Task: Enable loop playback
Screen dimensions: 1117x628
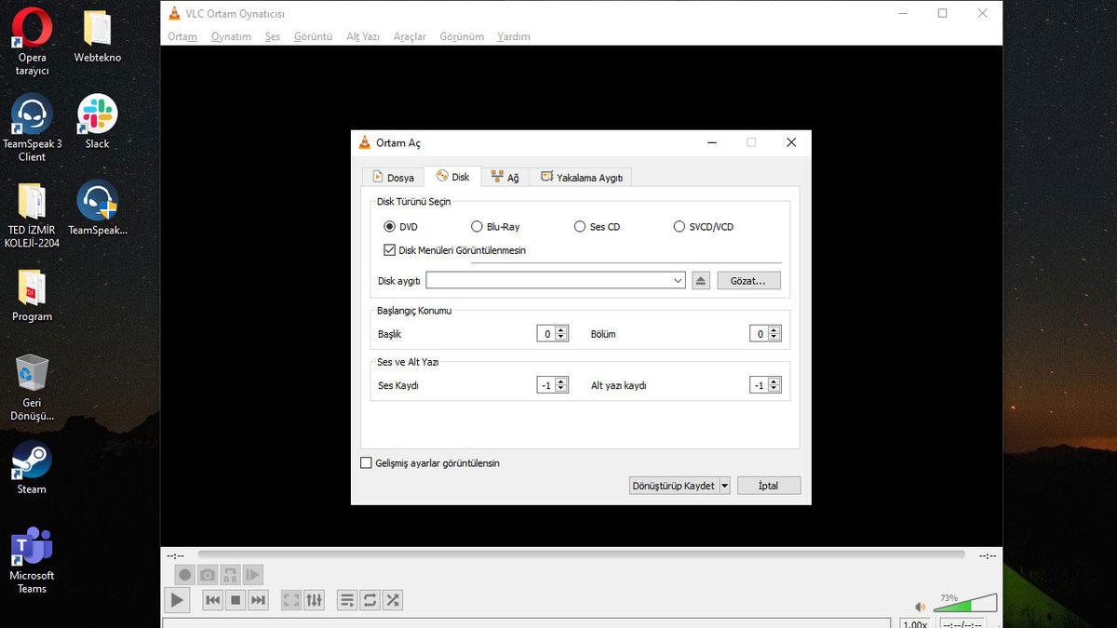Action: tap(369, 599)
